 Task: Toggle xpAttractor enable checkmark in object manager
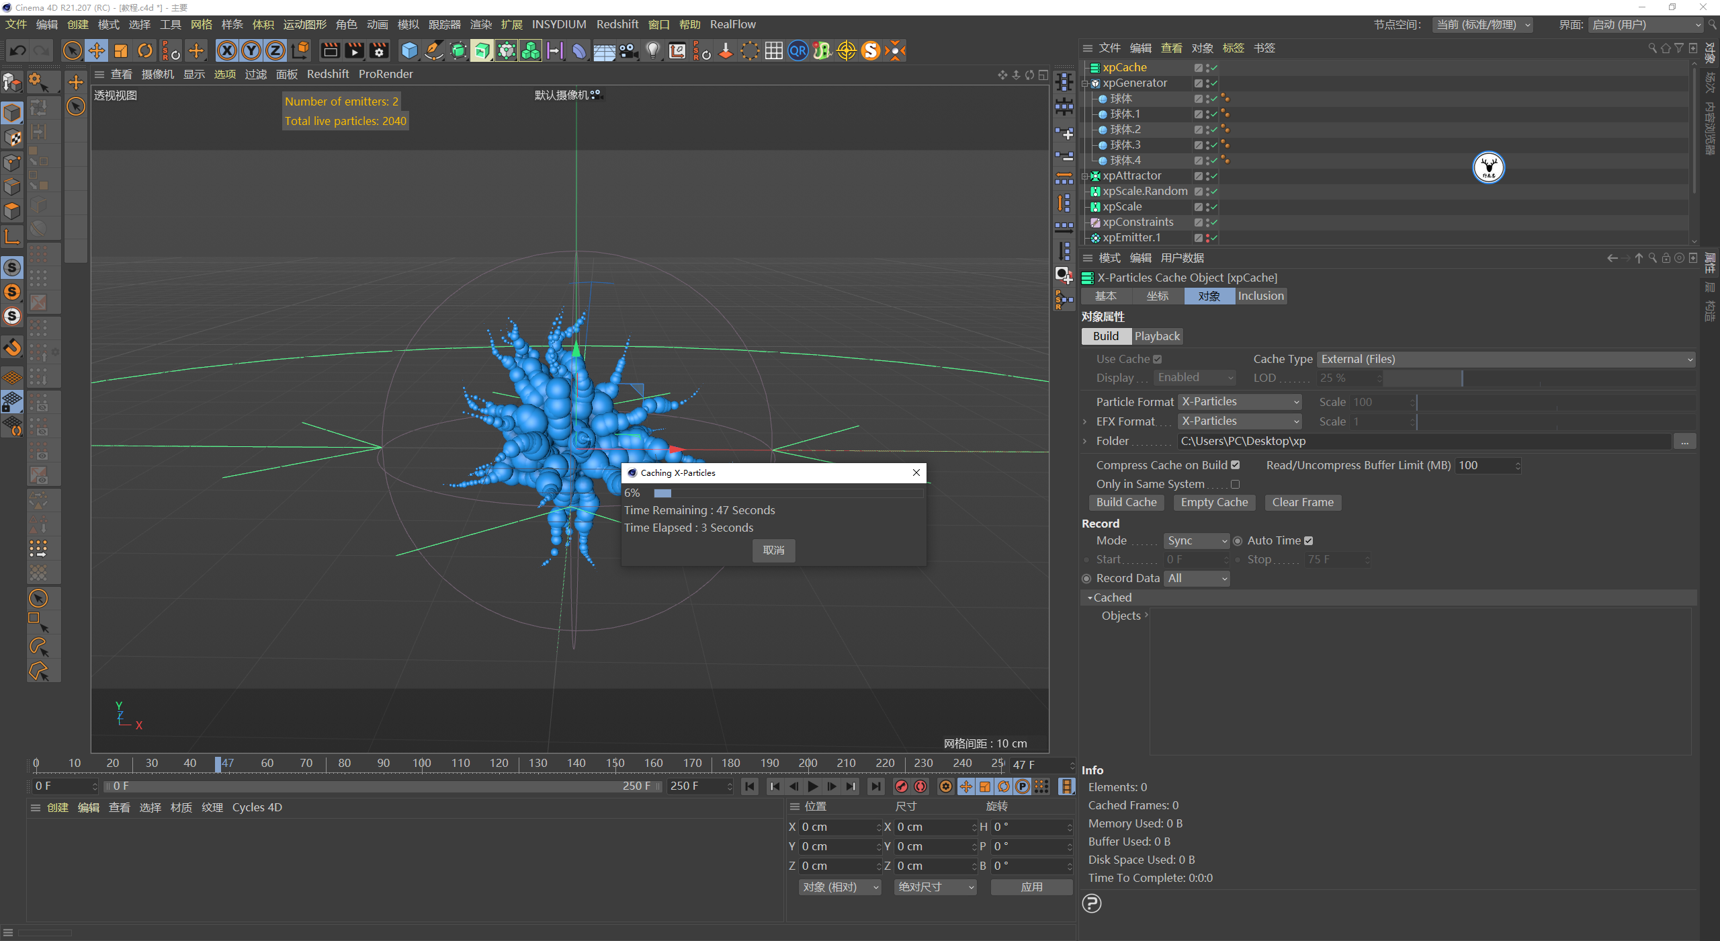click(1215, 176)
